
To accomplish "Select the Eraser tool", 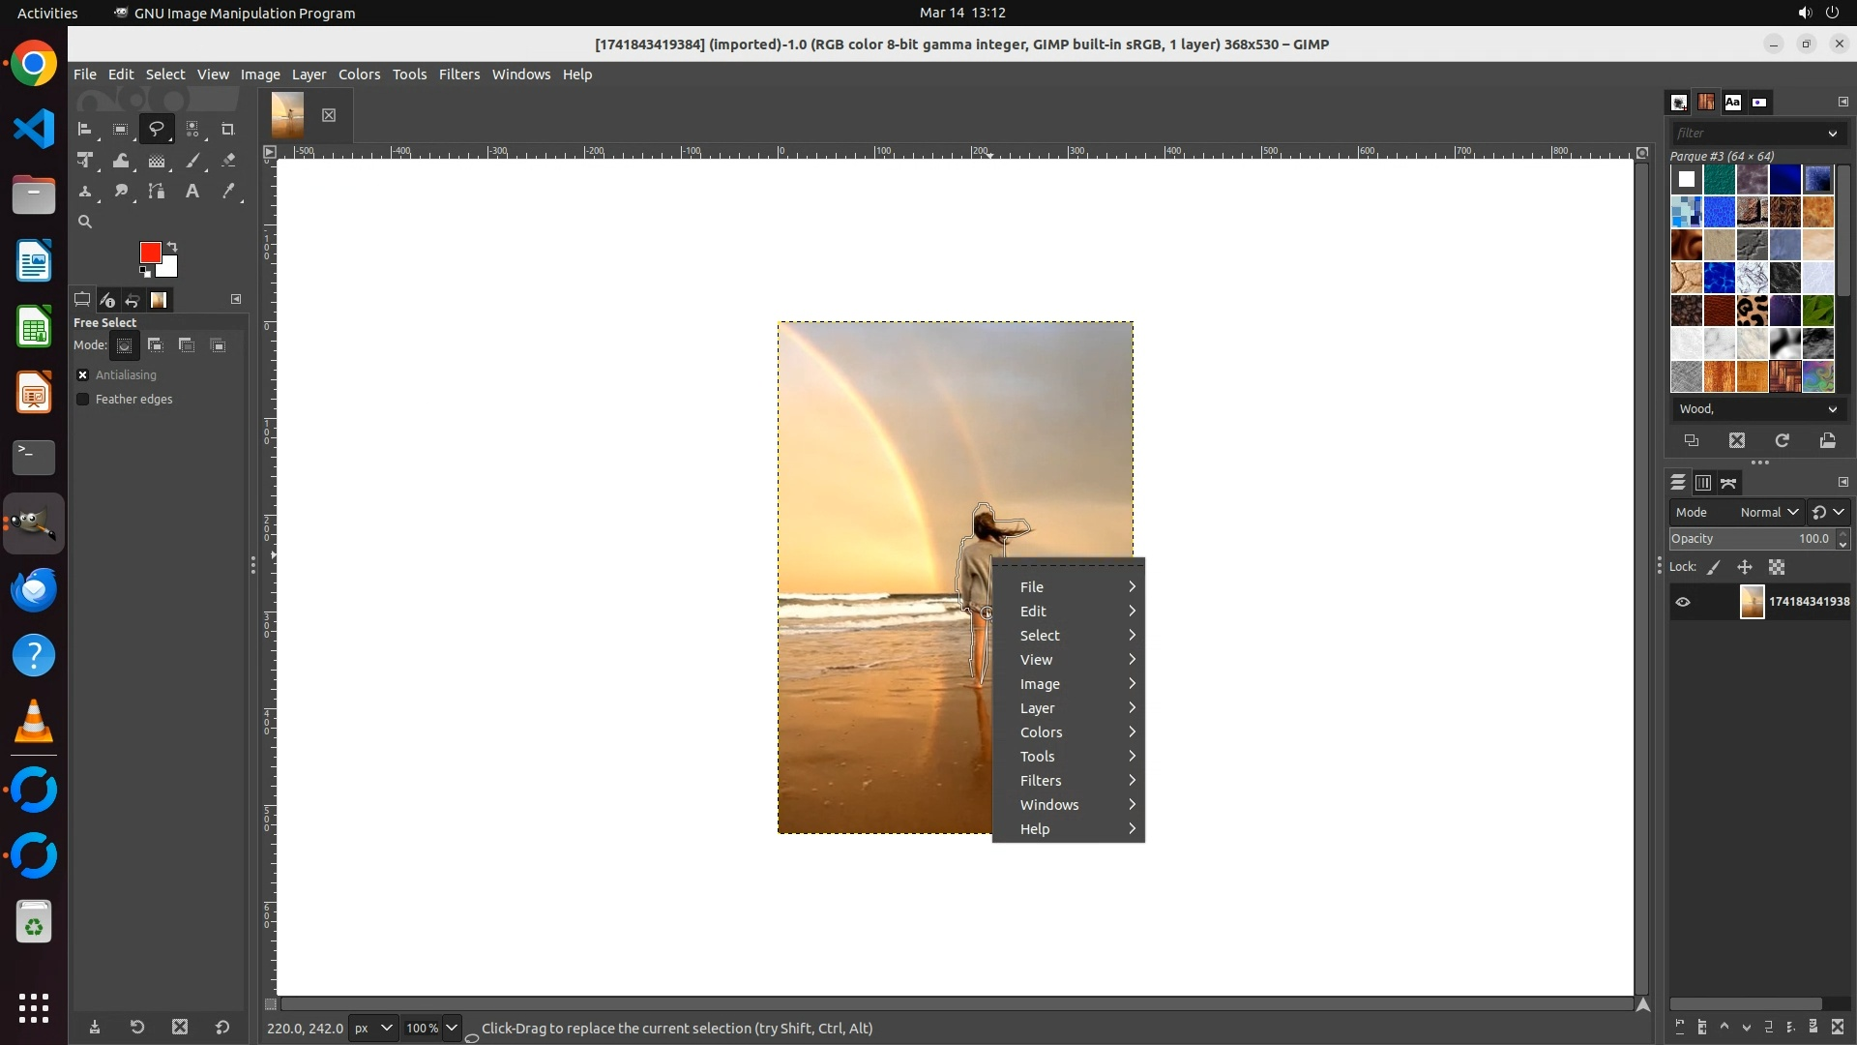I will click(228, 161).
